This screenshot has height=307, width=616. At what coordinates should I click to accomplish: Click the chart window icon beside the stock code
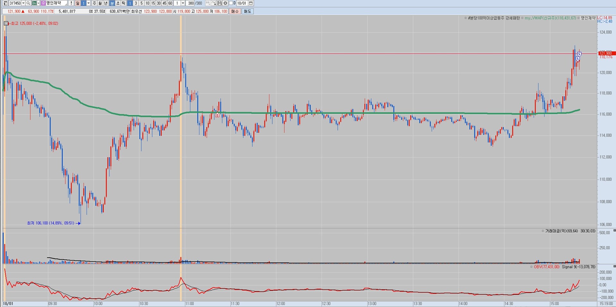[x=5, y=3]
